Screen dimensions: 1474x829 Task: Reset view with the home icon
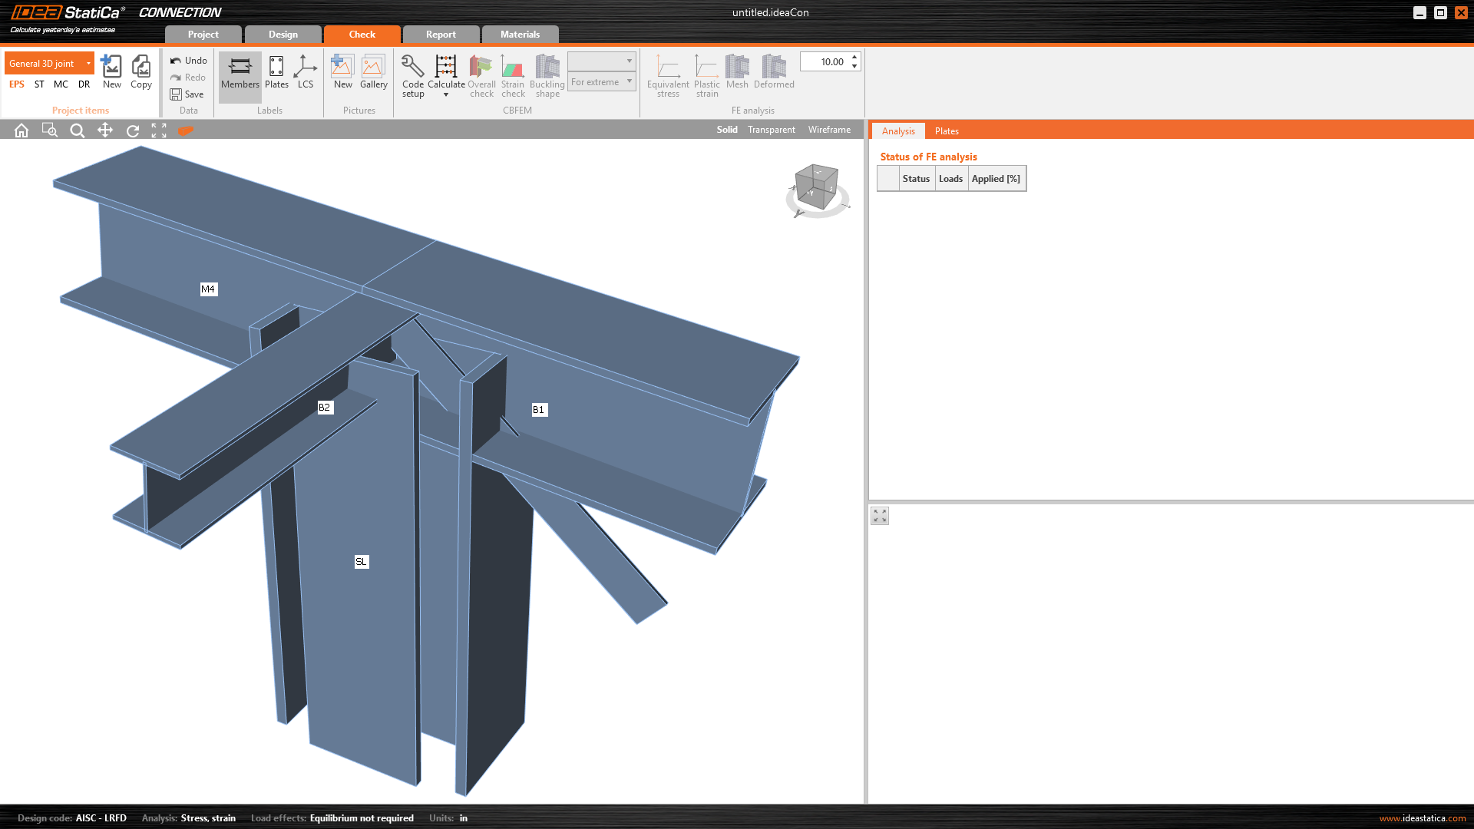tap(21, 130)
